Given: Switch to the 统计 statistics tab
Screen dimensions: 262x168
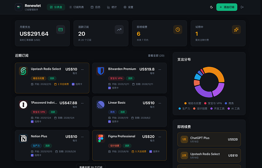Looking at the screenshot, I should pyautogui.click(x=112, y=7).
